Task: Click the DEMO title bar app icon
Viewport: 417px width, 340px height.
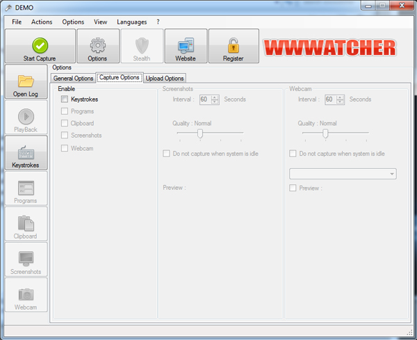Action: pos(8,8)
